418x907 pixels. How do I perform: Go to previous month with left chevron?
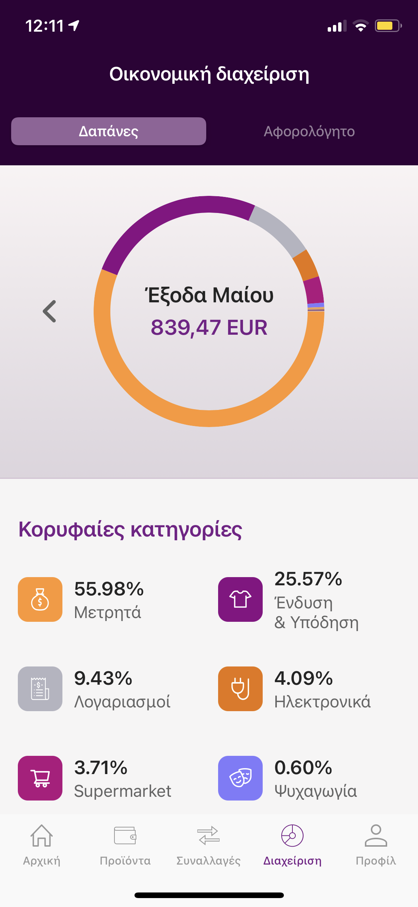click(50, 311)
